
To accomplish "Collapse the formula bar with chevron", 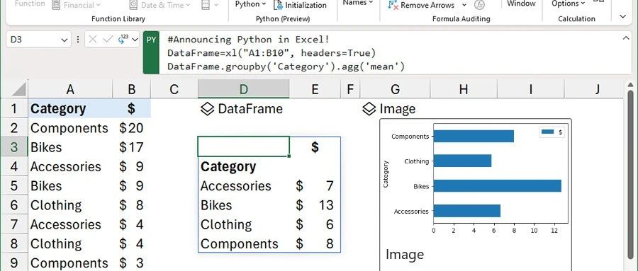I will click(625, 38).
